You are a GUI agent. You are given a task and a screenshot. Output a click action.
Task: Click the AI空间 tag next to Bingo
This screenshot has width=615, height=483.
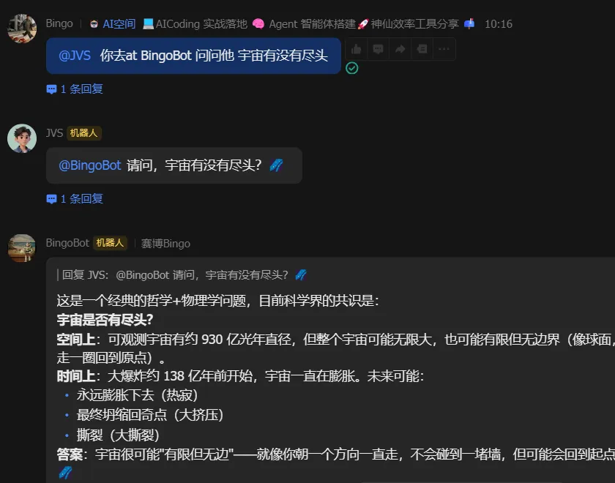(113, 24)
